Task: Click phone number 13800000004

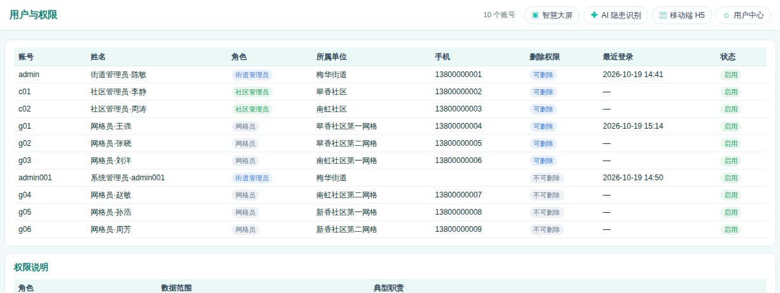Action: (x=458, y=126)
